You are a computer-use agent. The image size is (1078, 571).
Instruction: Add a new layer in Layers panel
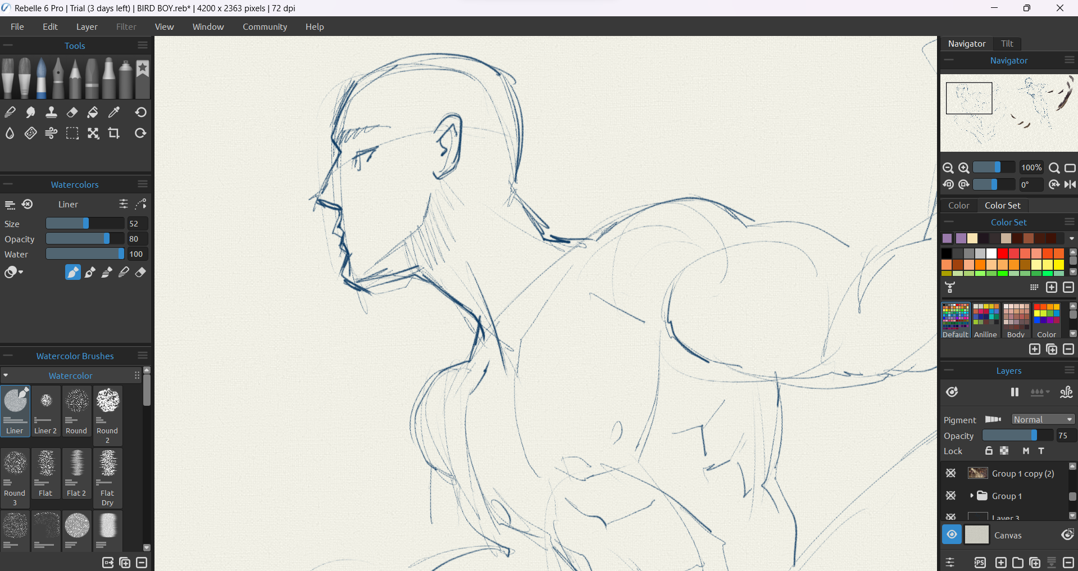1001,563
